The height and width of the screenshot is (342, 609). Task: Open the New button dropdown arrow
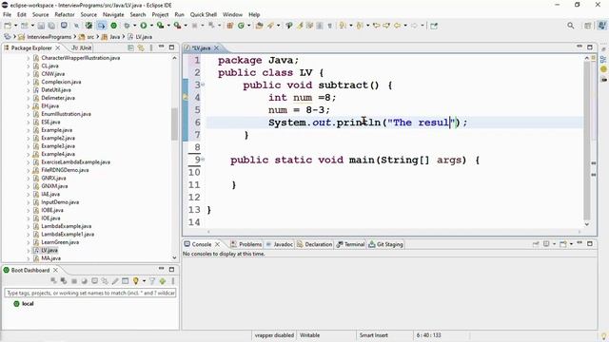click(x=15, y=26)
